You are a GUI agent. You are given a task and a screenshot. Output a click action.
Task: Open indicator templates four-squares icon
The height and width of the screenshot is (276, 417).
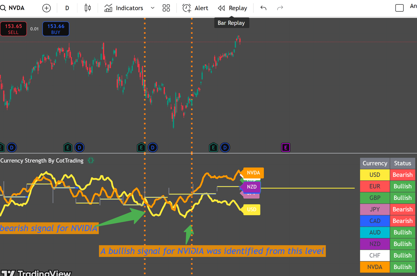(x=166, y=8)
